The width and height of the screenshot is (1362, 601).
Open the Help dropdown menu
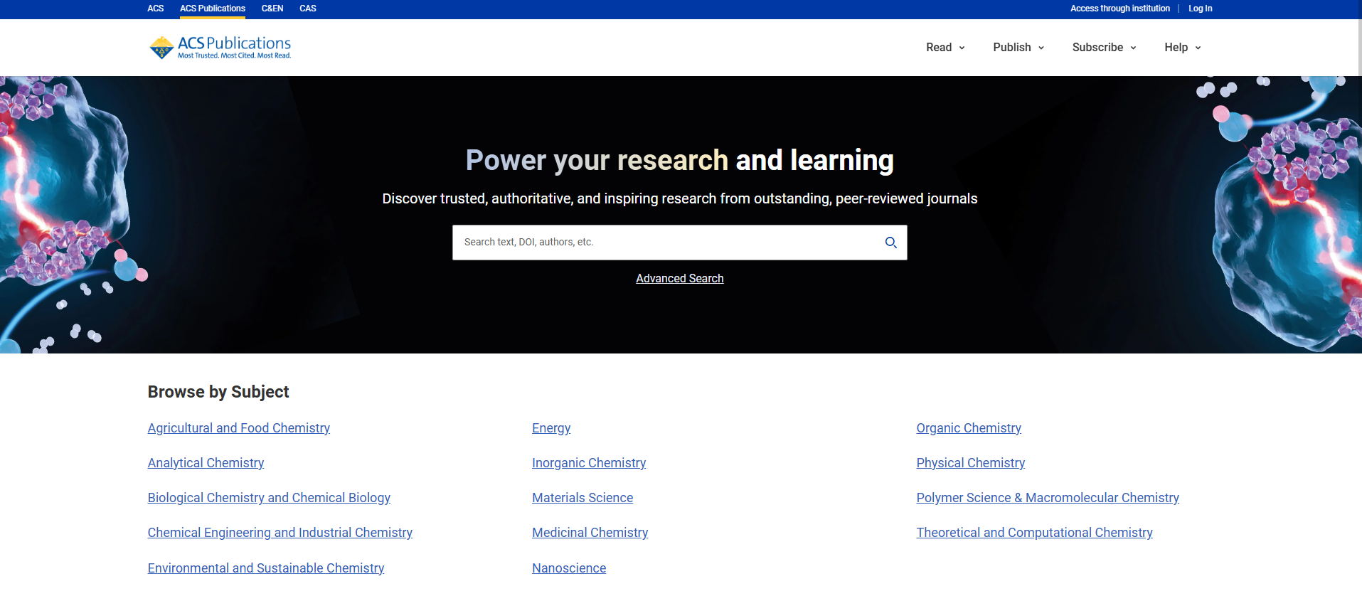click(1182, 48)
